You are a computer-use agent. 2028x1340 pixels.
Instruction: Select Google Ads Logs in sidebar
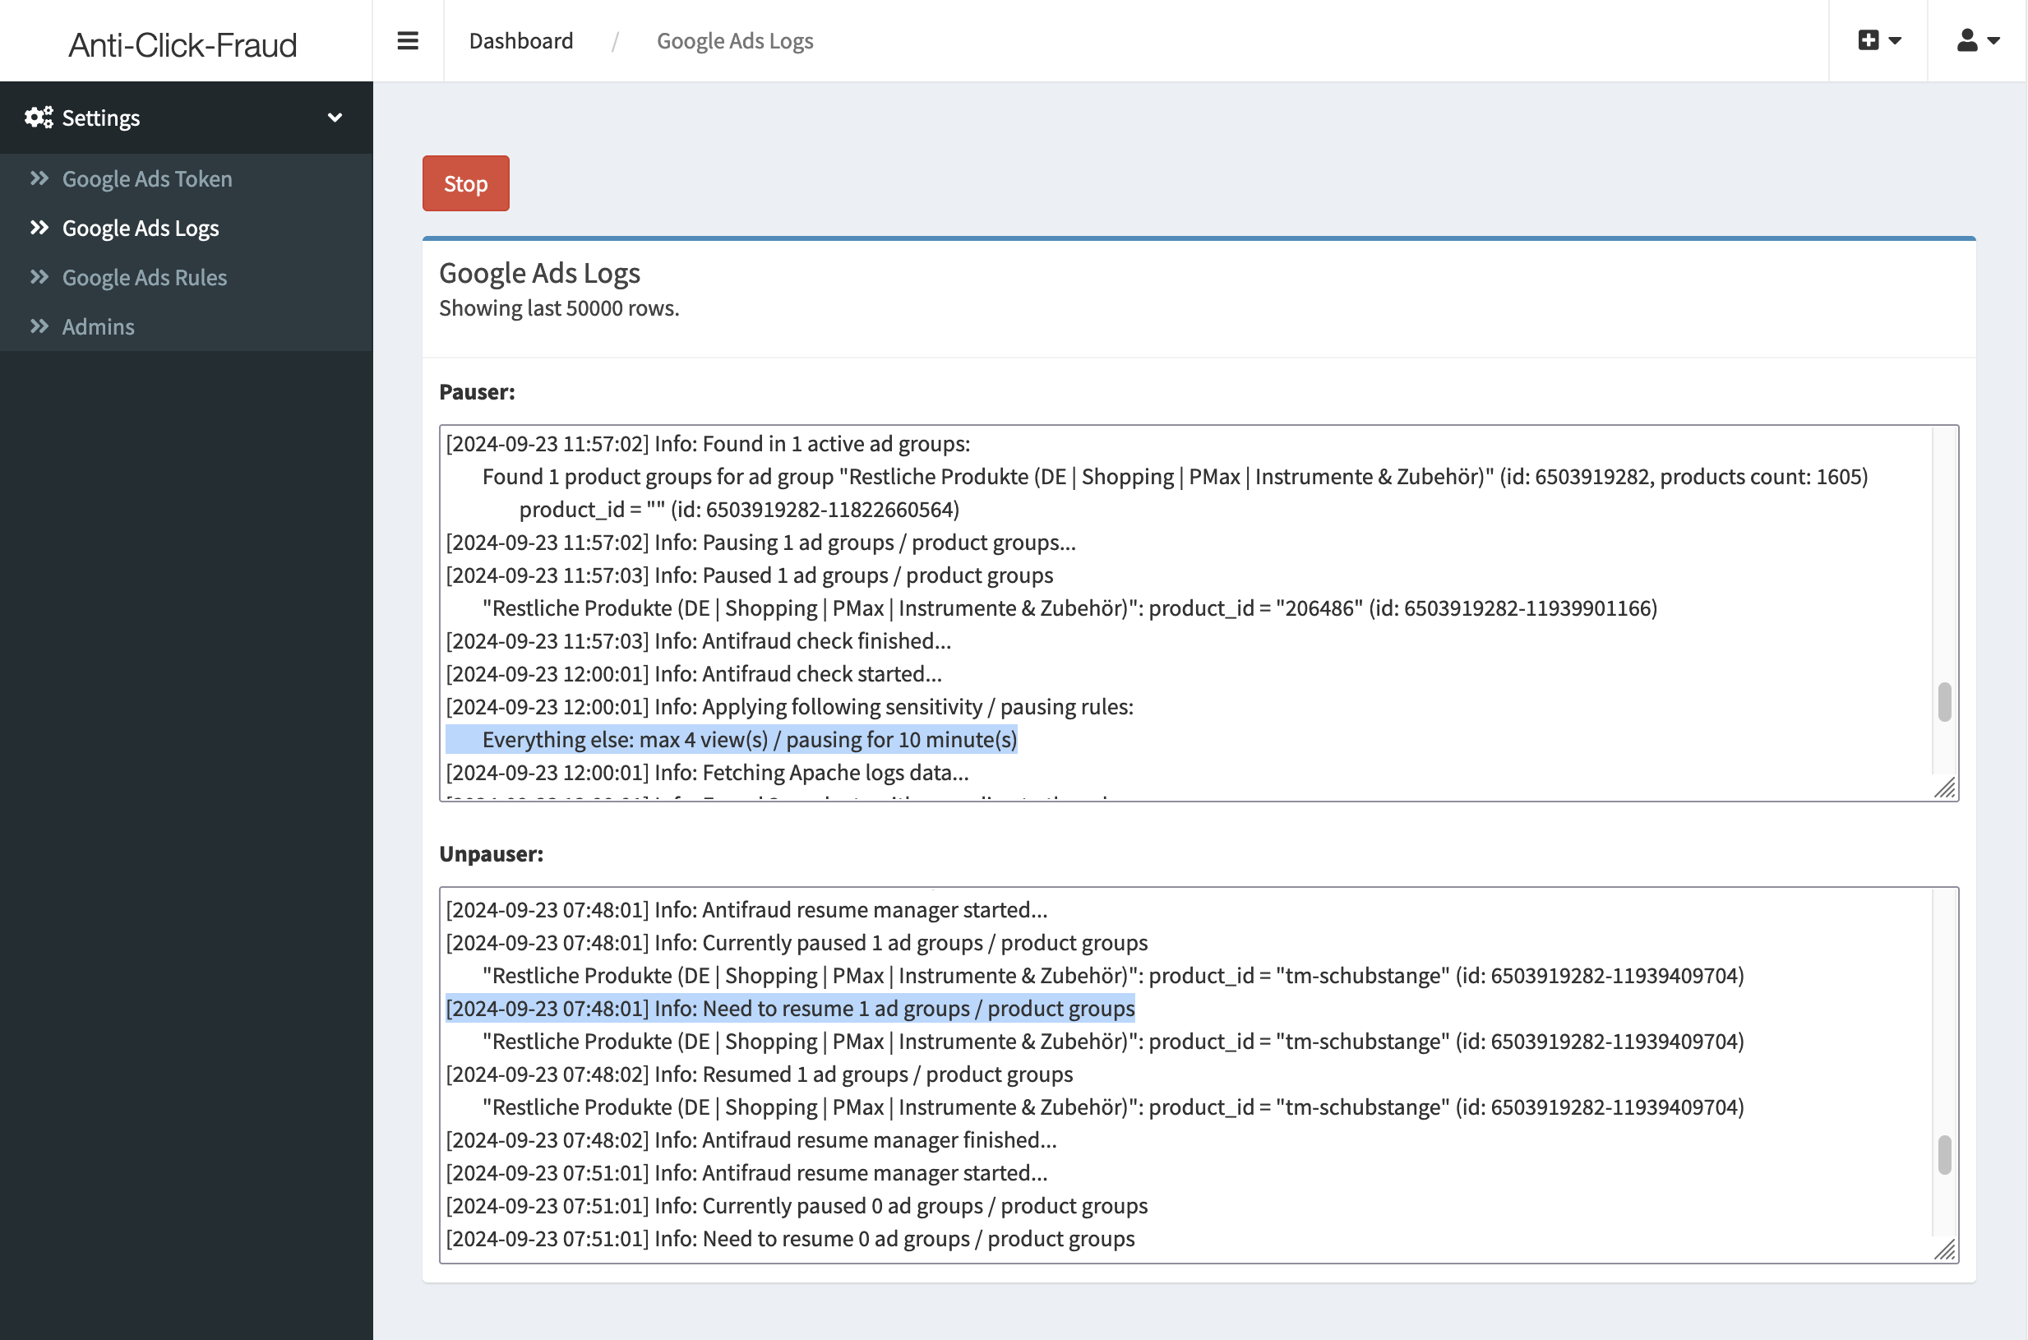click(140, 229)
